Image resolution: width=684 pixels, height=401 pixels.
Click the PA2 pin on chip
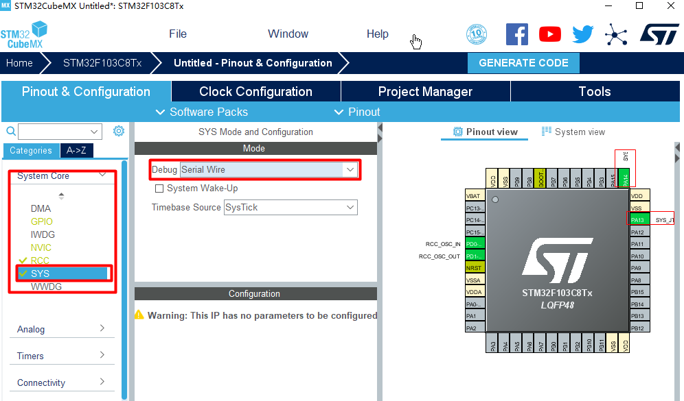(475, 328)
